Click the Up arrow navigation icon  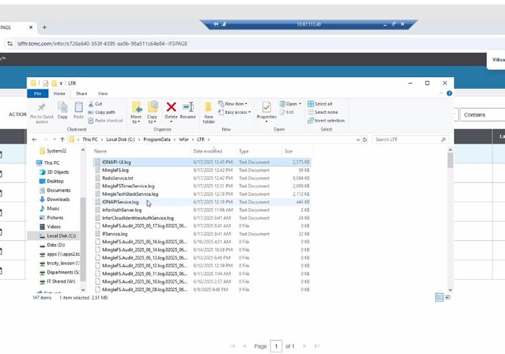coord(62,139)
